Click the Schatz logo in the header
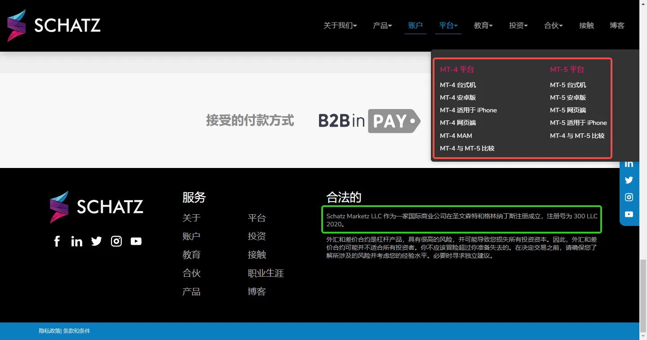This screenshot has height=340, width=647. (53, 26)
